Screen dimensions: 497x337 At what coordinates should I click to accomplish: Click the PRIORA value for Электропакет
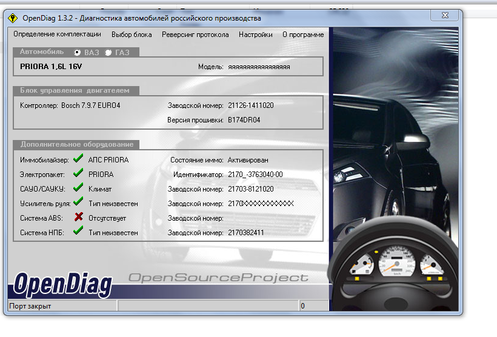pyautogui.click(x=101, y=175)
